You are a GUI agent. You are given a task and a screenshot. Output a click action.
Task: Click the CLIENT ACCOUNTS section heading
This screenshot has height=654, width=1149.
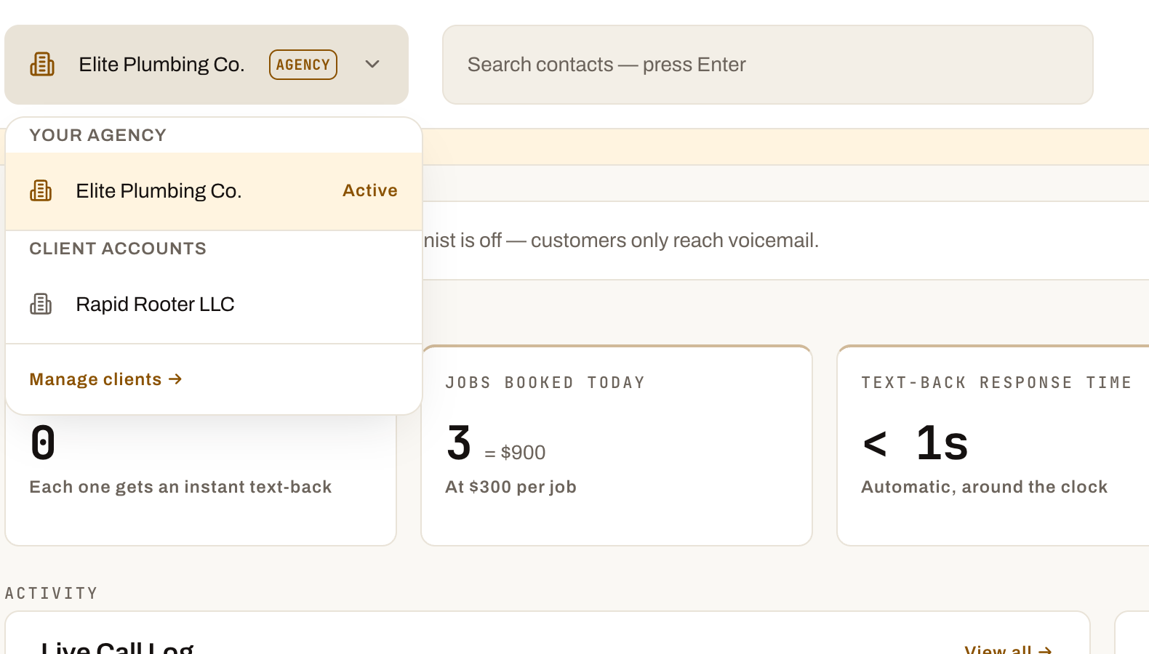(118, 249)
